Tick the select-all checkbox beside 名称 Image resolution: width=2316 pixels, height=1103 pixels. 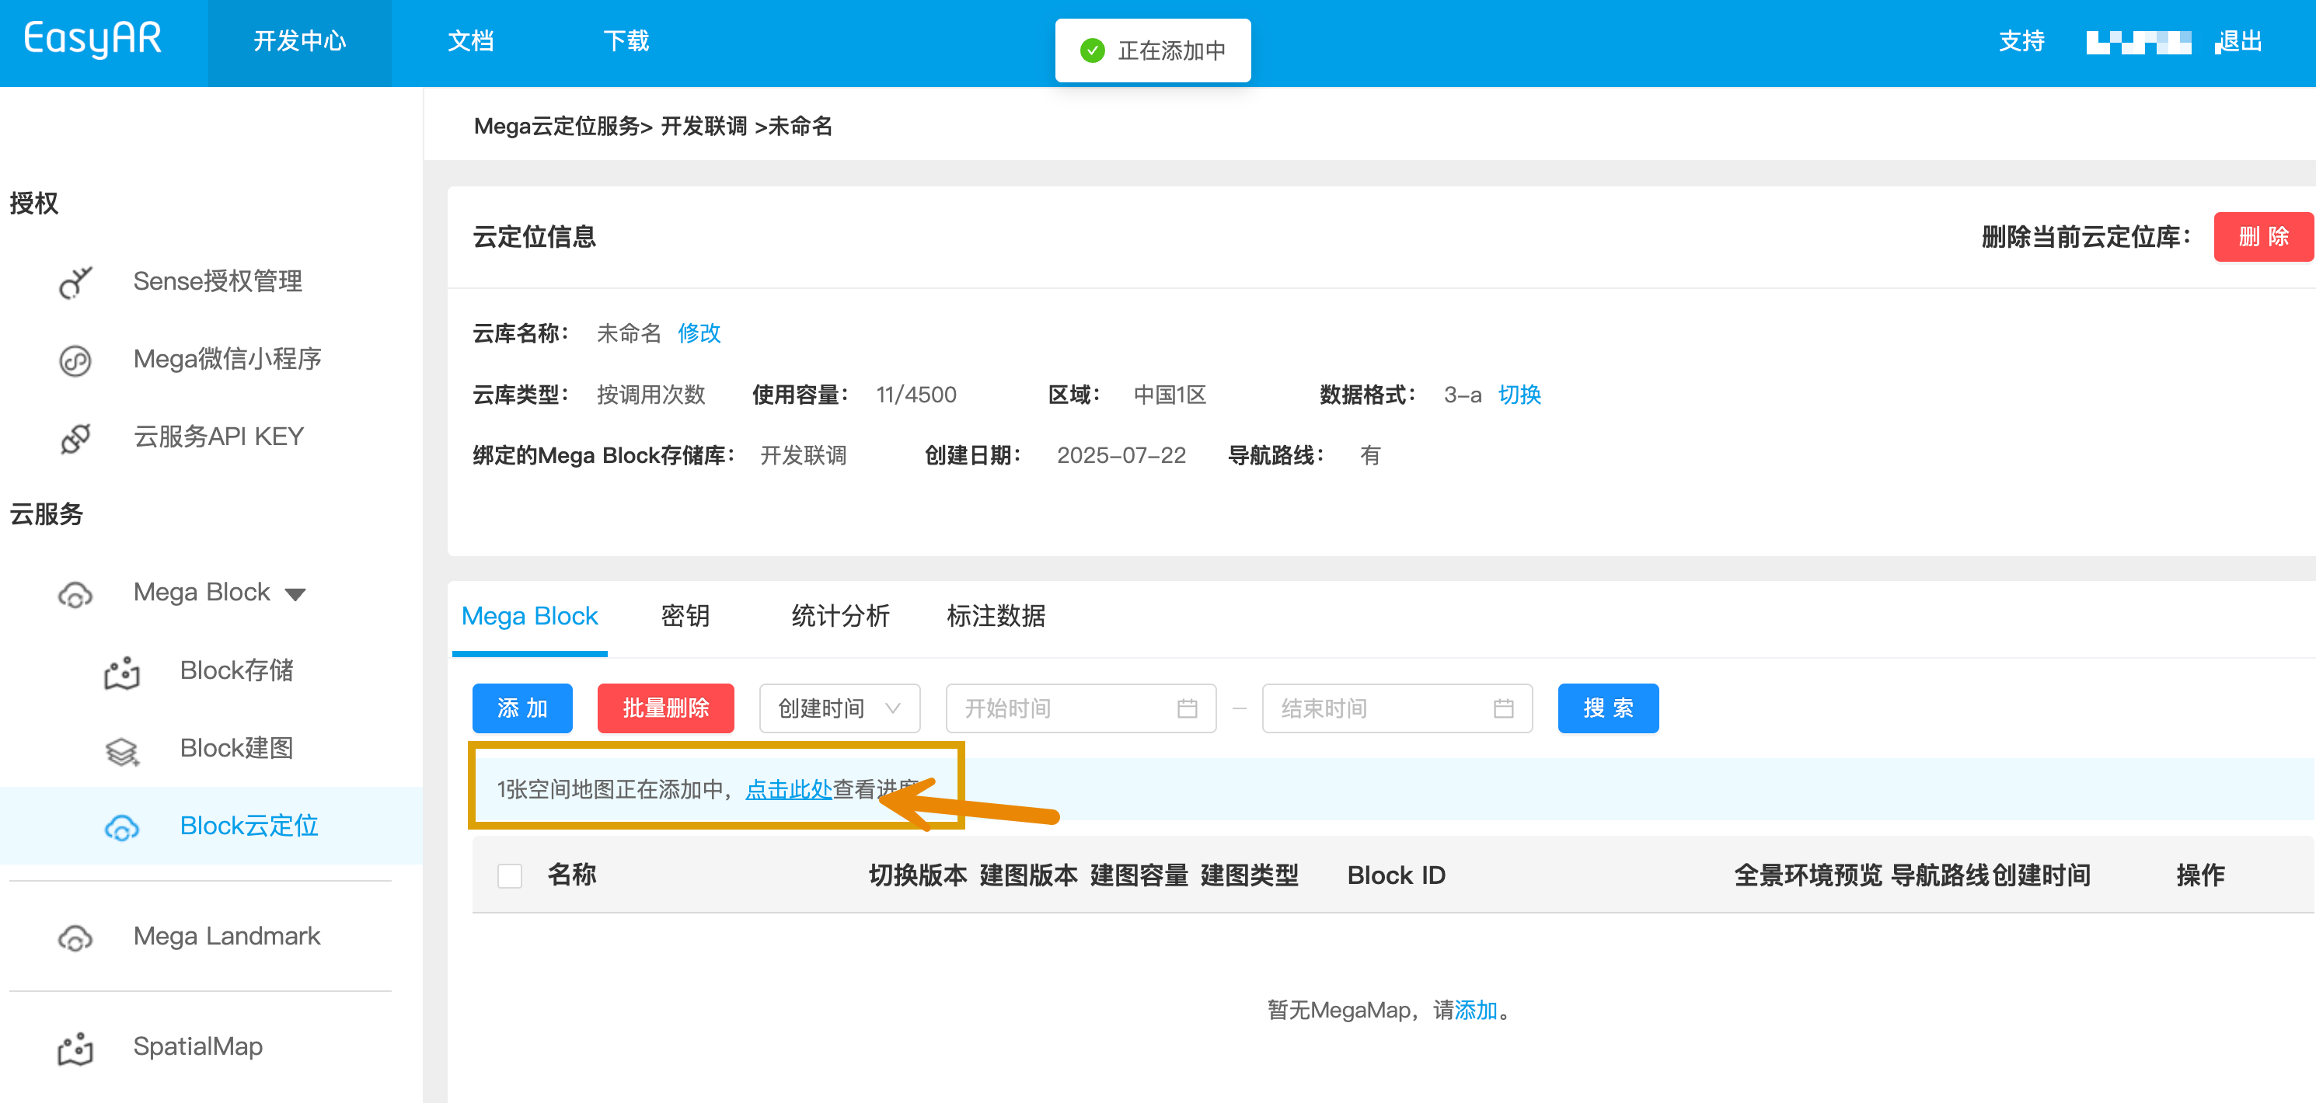pyautogui.click(x=510, y=875)
